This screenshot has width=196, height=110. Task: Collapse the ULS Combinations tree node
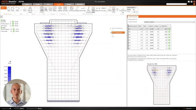point(111,28)
